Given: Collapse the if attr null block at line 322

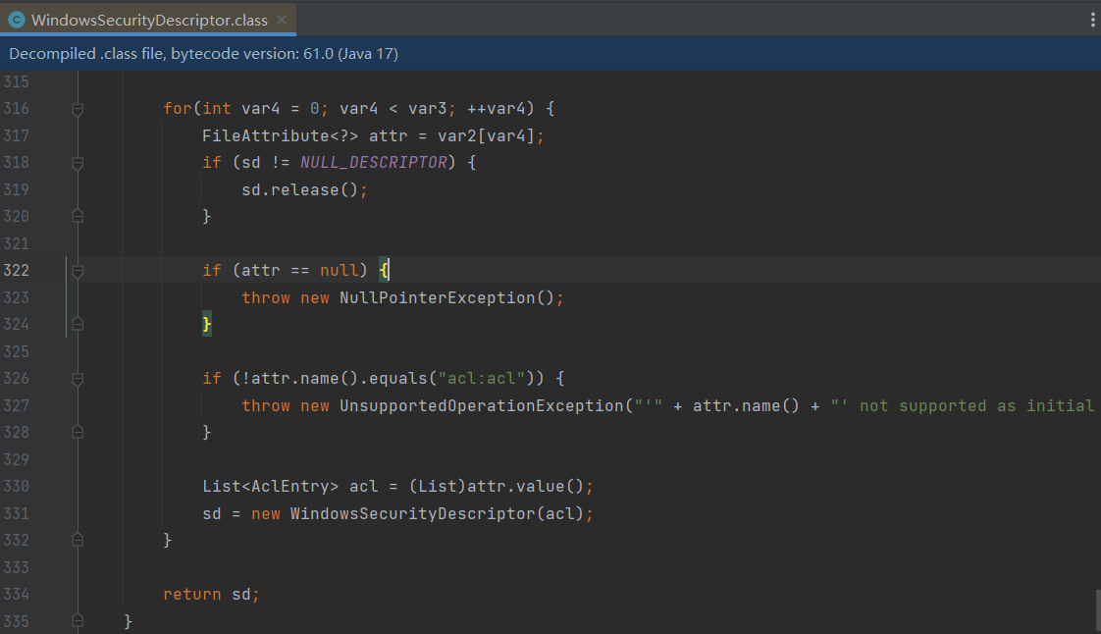Looking at the screenshot, I should (x=78, y=270).
